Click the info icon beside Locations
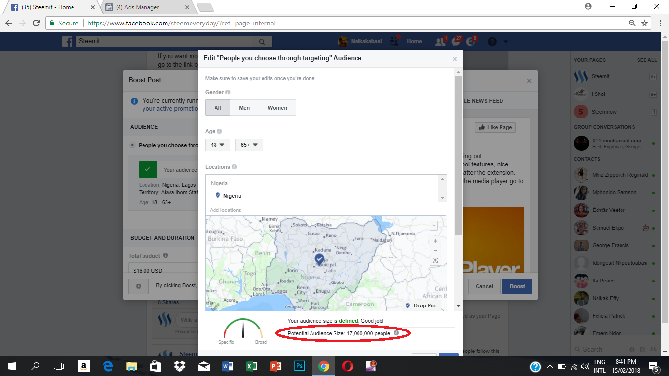 click(x=234, y=167)
